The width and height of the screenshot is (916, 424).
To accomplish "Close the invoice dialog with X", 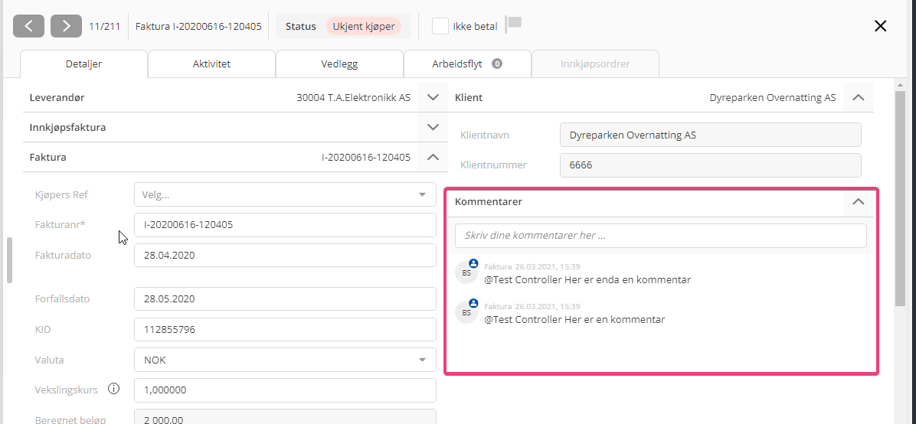I will tap(881, 26).
